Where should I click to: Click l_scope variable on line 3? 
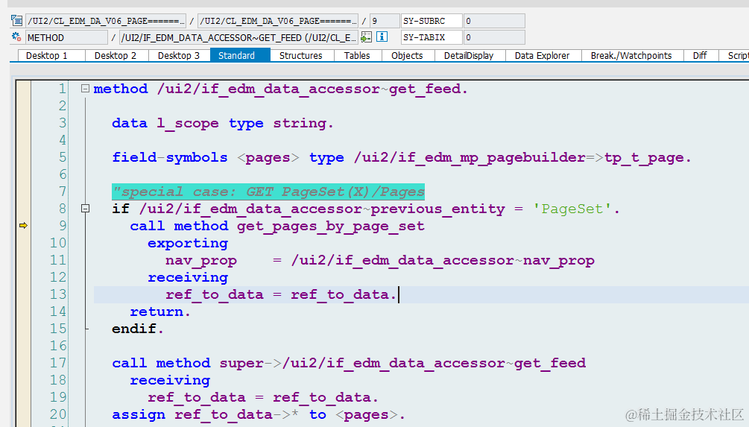click(x=188, y=123)
